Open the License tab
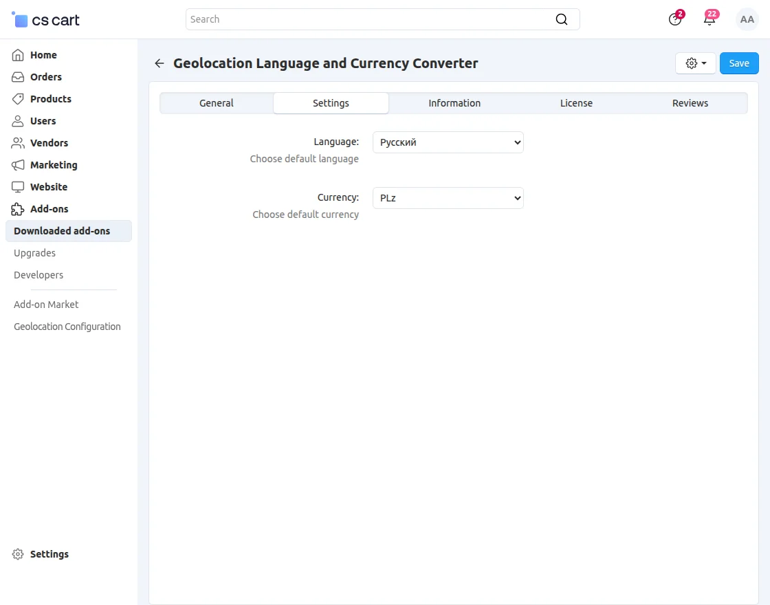770x605 pixels. pyautogui.click(x=576, y=102)
